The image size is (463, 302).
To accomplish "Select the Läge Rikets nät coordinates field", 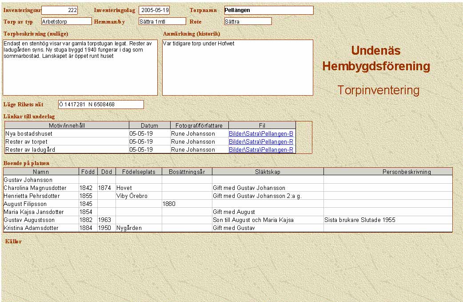I will coord(101,105).
